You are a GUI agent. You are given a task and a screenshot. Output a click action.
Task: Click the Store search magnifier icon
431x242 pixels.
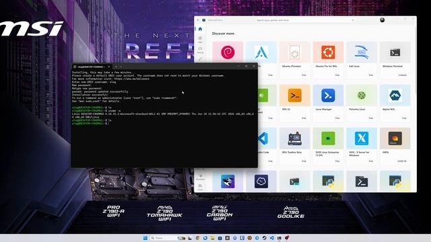(x=353, y=20)
